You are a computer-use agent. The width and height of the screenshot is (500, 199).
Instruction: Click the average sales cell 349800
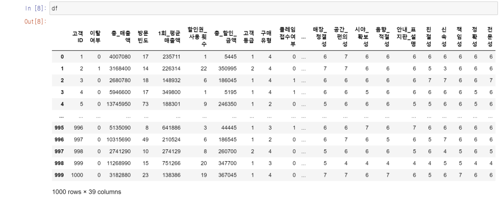[171, 92]
